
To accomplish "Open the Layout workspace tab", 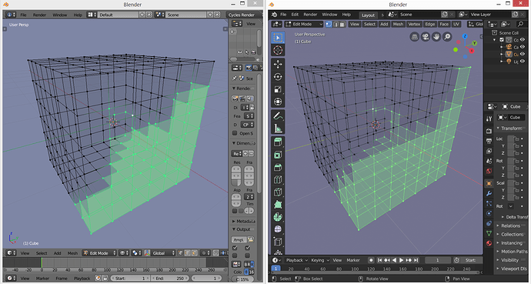I will click(368, 15).
